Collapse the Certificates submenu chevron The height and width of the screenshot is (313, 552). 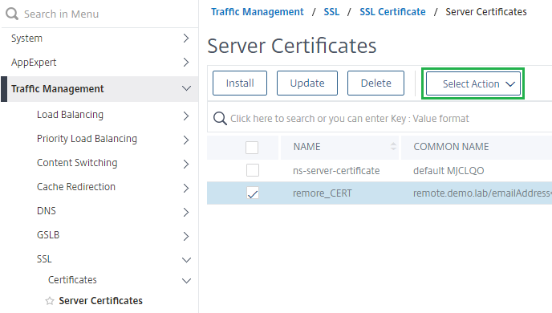coord(187,281)
